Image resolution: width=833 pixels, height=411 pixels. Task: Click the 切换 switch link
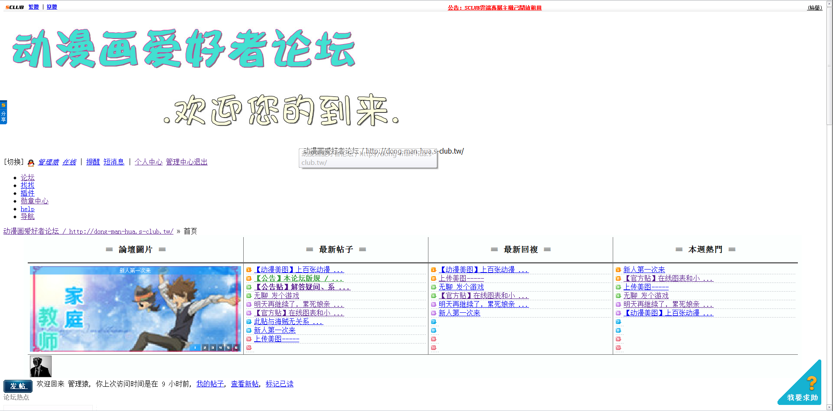pos(14,162)
